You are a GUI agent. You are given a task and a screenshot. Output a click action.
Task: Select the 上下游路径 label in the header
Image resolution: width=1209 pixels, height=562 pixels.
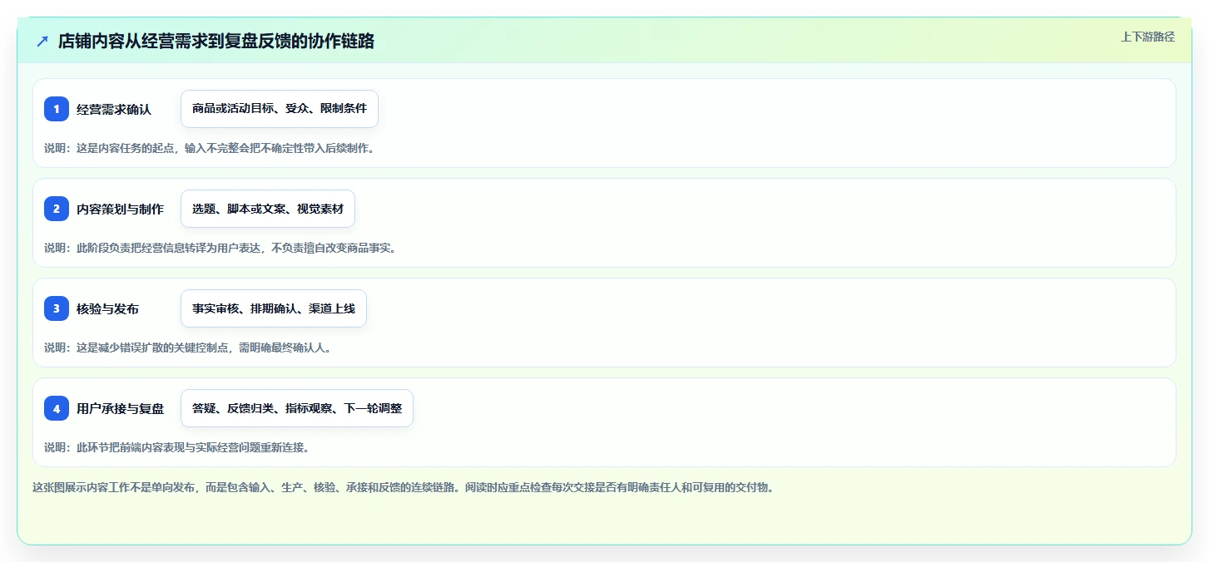click(x=1147, y=37)
